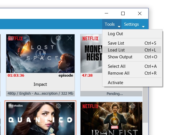Remove Lost in Space card with X icon
Viewport: 183px width, 135px height.
click(x=70, y=38)
